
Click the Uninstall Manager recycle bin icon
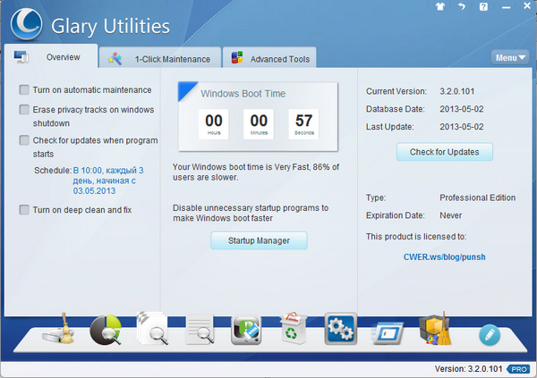click(294, 330)
